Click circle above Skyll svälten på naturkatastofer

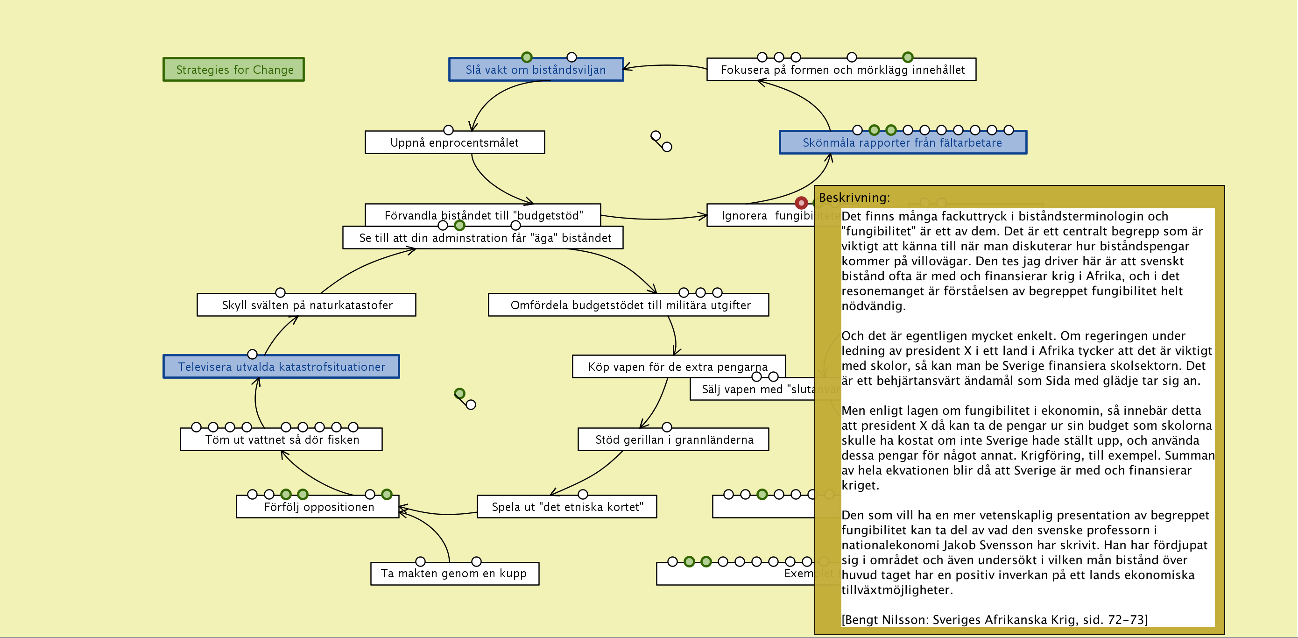click(x=280, y=292)
